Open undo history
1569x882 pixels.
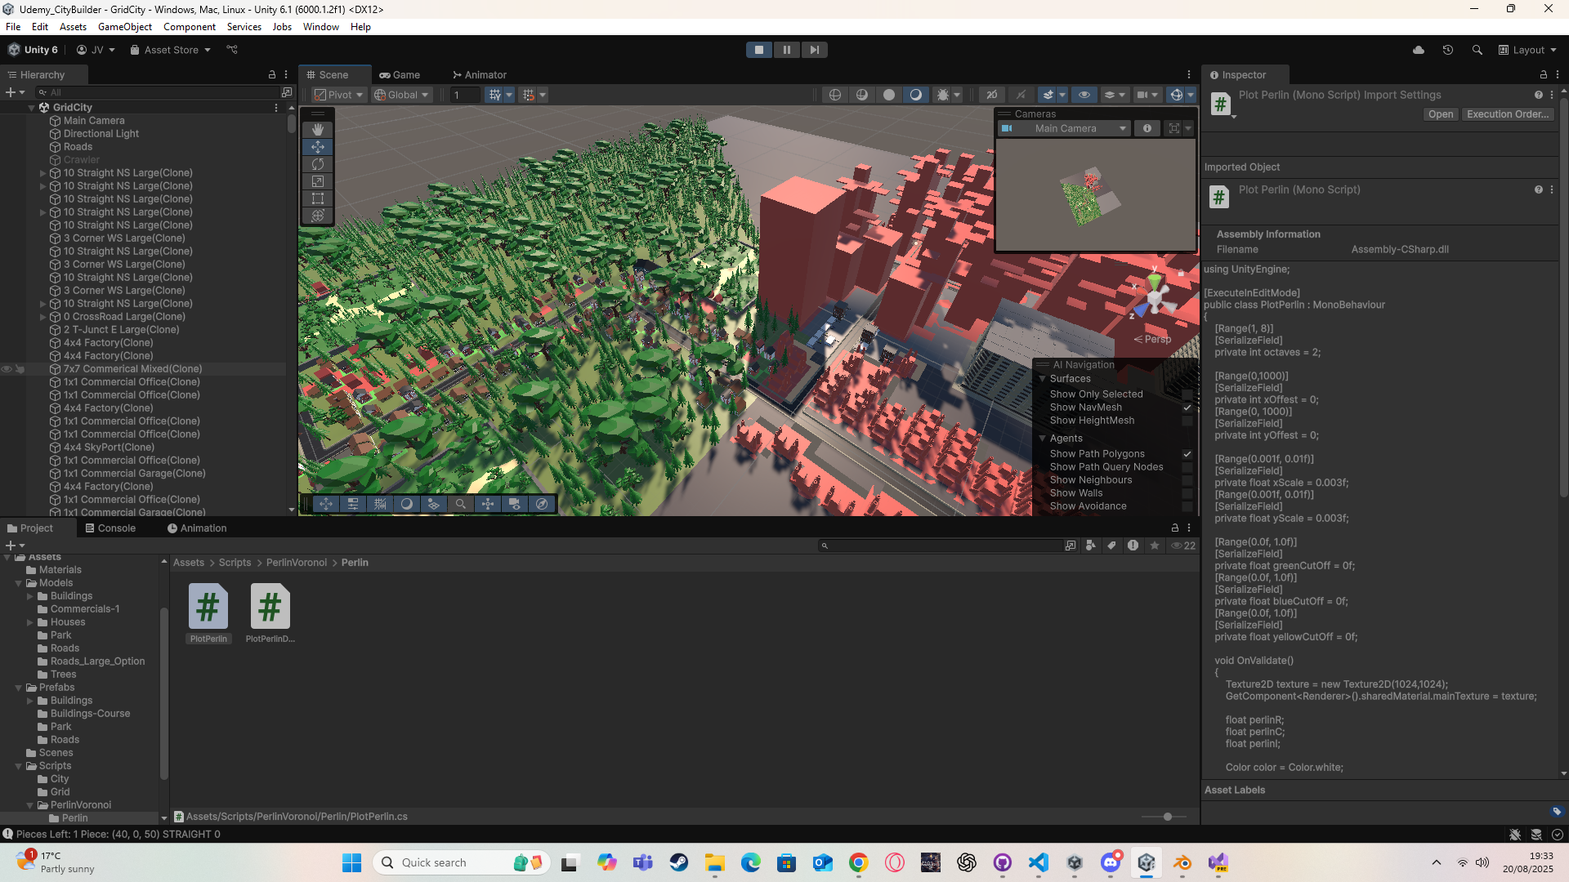pos(1448,50)
